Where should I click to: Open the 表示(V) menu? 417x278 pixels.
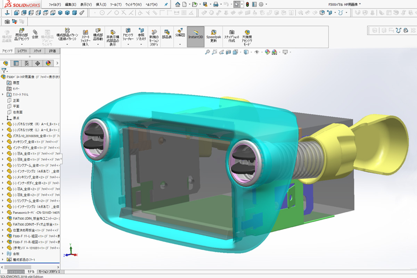86,5
